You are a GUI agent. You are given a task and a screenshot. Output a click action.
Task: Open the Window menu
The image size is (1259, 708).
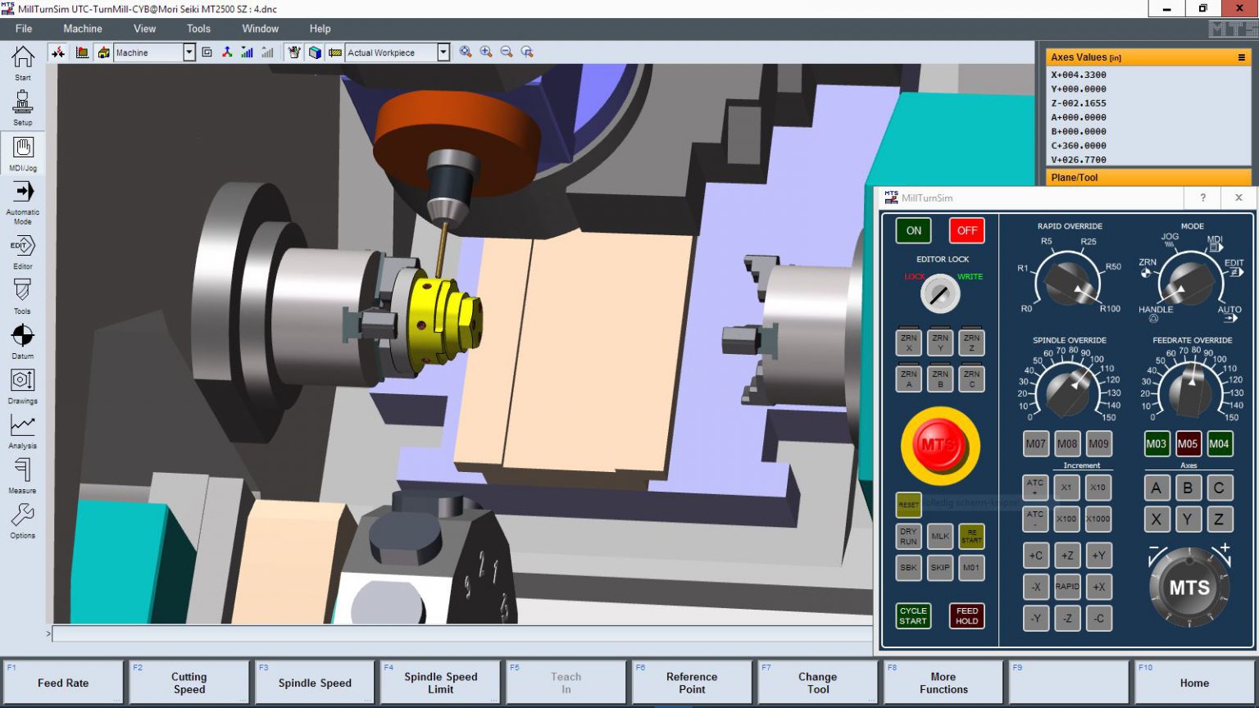[x=260, y=28]
